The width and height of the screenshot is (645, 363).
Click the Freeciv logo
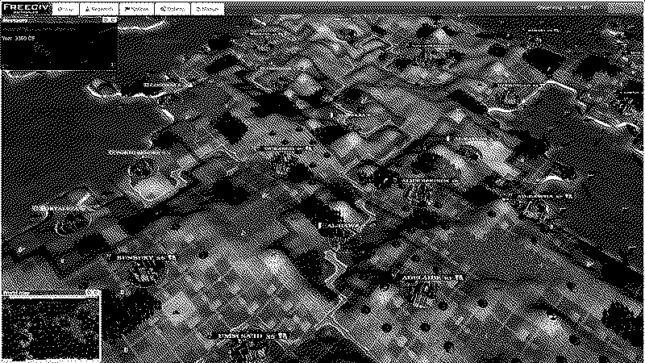[26, 7]
